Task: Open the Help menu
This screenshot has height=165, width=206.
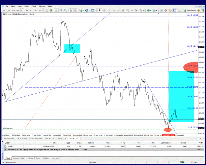Action: 50,6
